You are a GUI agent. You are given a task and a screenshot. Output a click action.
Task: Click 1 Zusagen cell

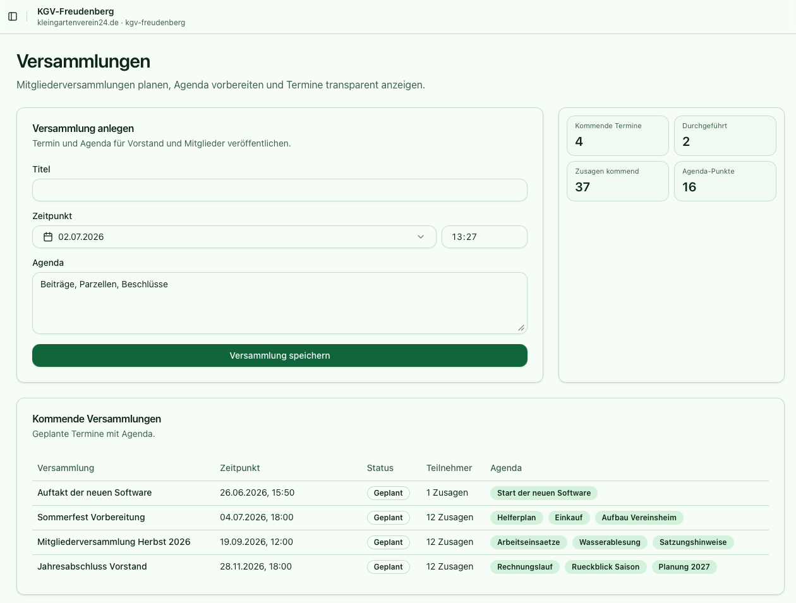447,493
